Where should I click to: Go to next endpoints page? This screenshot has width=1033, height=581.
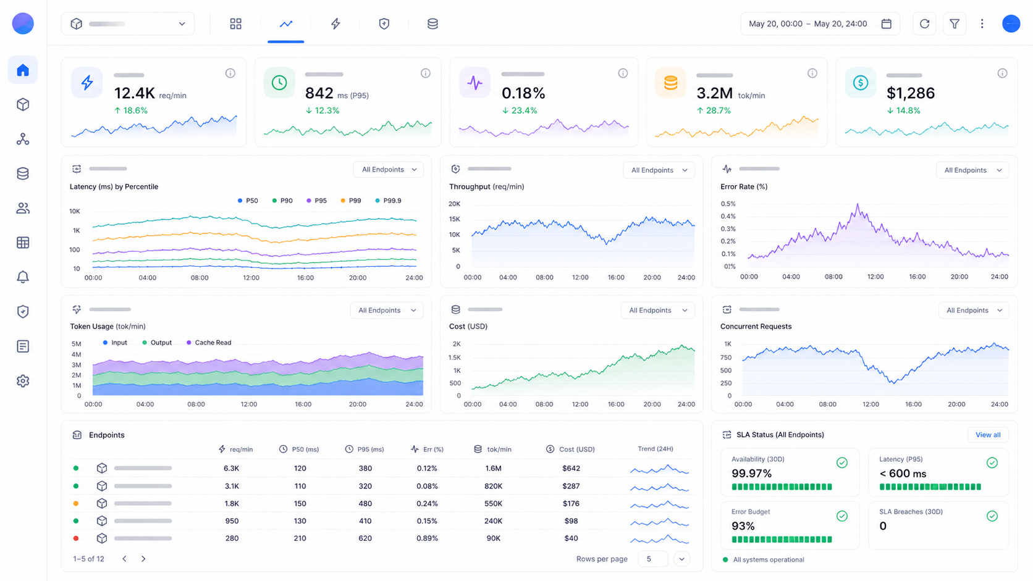click(x=143, y=559)
